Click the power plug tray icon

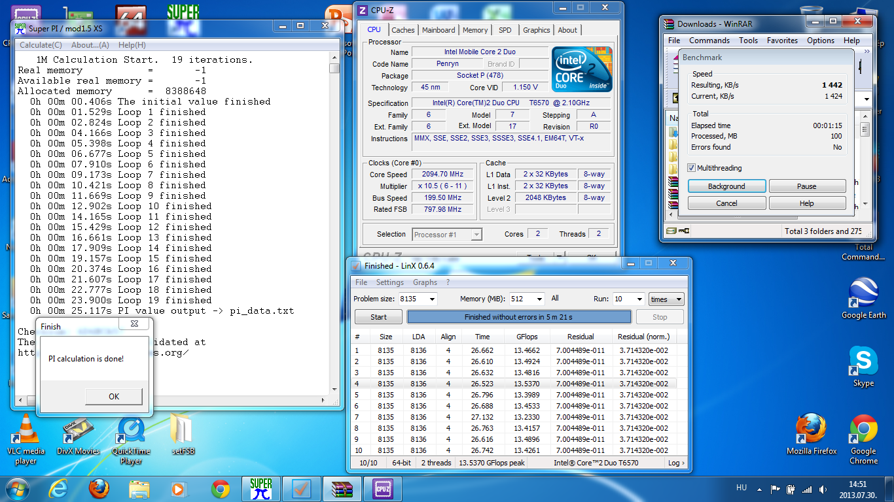(791, 489)
